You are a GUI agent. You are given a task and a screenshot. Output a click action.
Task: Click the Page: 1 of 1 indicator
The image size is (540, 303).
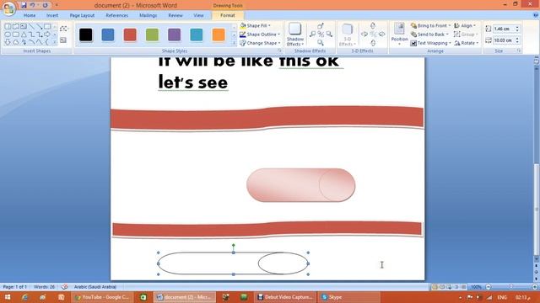pos(15,287)
